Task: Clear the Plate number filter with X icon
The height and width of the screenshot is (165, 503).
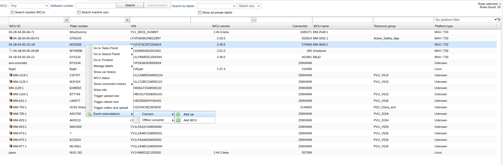Action: coord(127,20)
